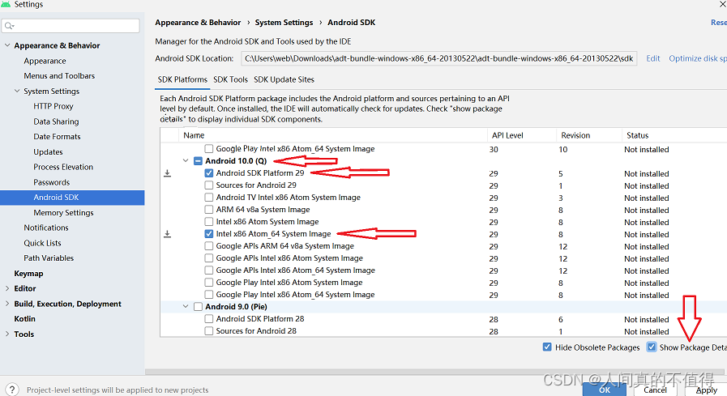
Task: Collapse the System Settings tree node
Action: click(17, 92)
